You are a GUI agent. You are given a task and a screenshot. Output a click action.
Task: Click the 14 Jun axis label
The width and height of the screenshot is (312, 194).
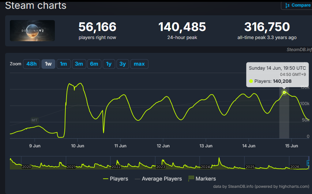(x=249, y=146)
